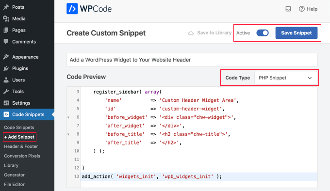
Task: Collapse code fold arrow at line 8
Action: [68, 134]
